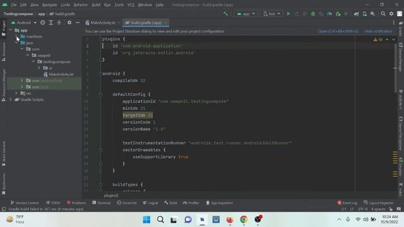
Task: Click the Hide notification link
Action: click(x=378, y=32)
